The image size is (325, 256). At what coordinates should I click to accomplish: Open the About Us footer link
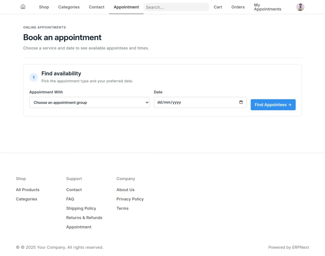pos(125,190)
